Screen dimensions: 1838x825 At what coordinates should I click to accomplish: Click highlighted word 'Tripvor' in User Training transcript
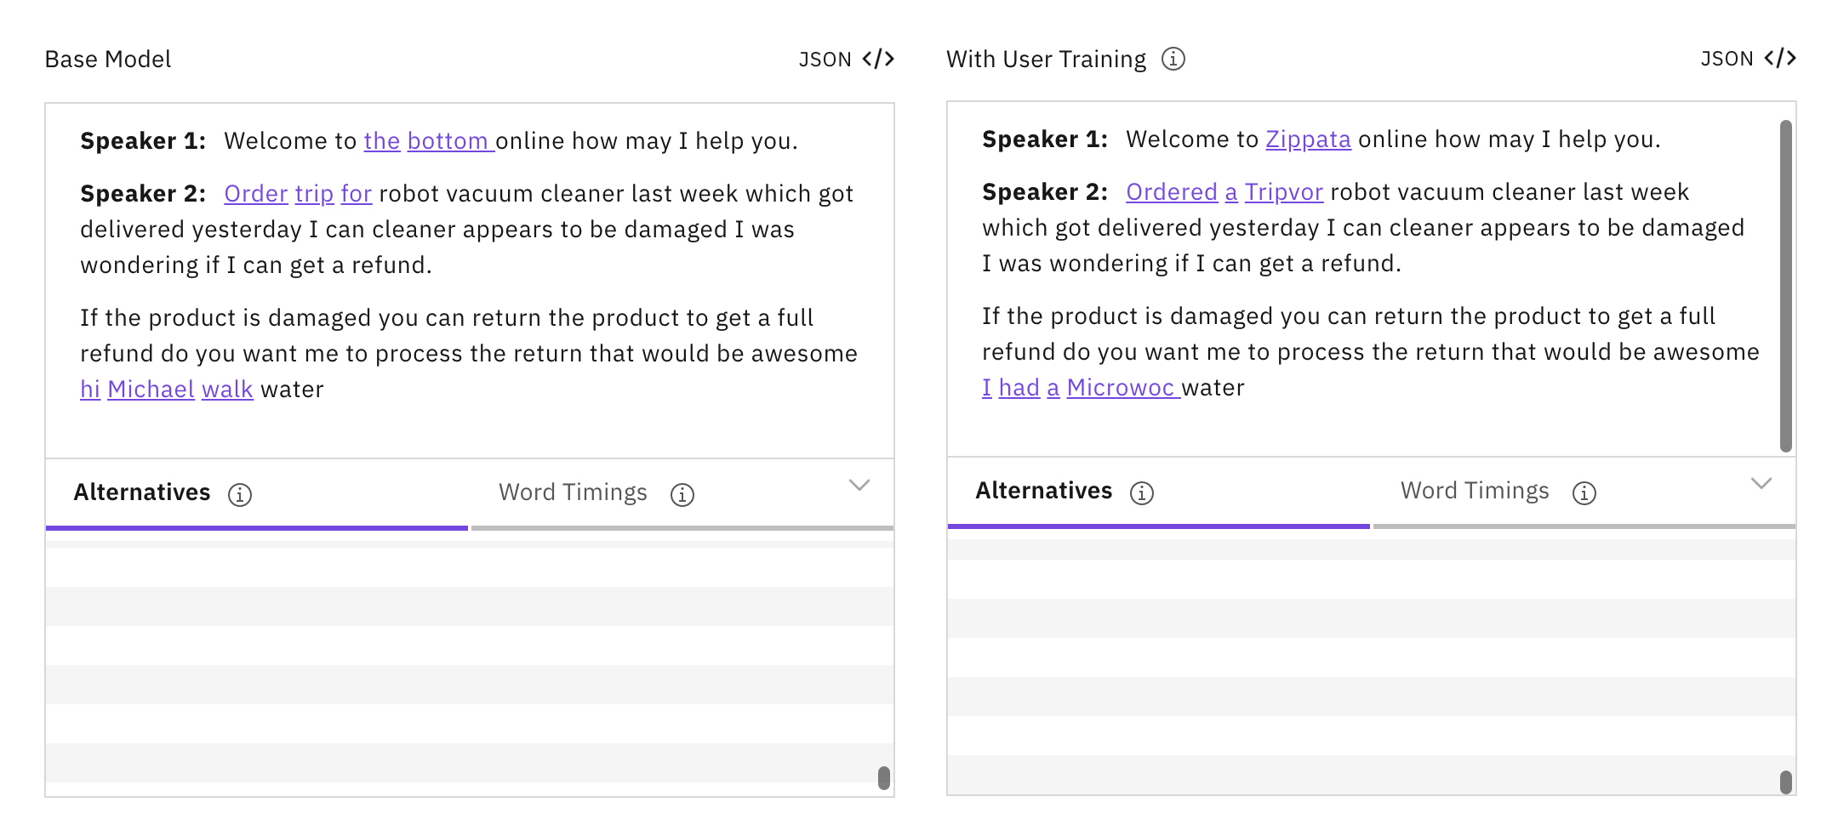coord(1284,192)
